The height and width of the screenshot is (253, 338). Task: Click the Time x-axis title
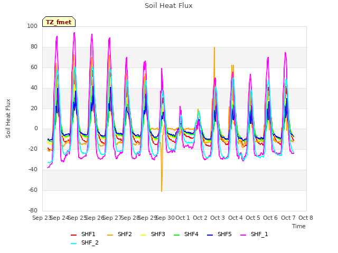(x=299, y=226)
